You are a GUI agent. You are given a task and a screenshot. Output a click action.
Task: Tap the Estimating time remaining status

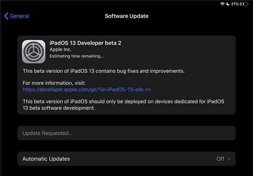76,56
